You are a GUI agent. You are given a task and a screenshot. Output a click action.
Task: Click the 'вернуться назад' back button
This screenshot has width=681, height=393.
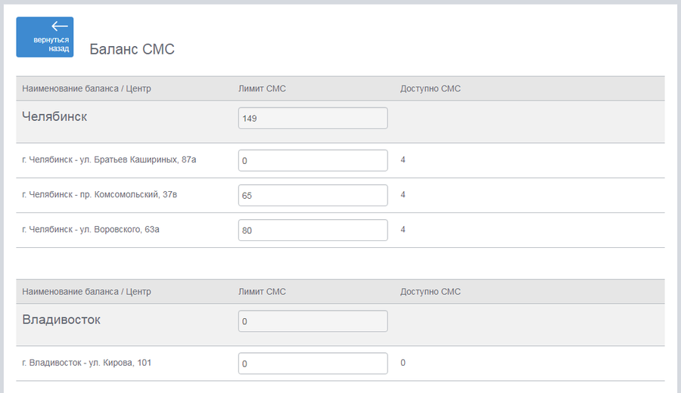[x=45, y=37]
